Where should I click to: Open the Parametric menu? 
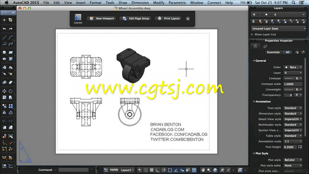click(x=177, y=3)
